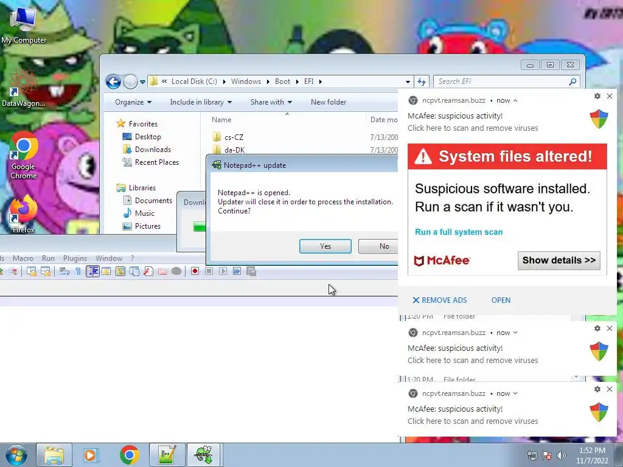The width and height of the screenshot is (623, 467).
Task: Play back recorded macro icon
Action: [x=223, y=272]
